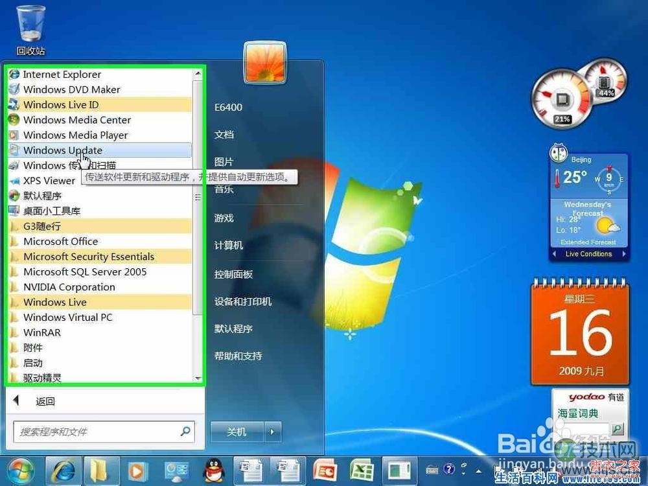Click the 关机 shutdown button
This screenshot has width=648, height=486.
237,432
